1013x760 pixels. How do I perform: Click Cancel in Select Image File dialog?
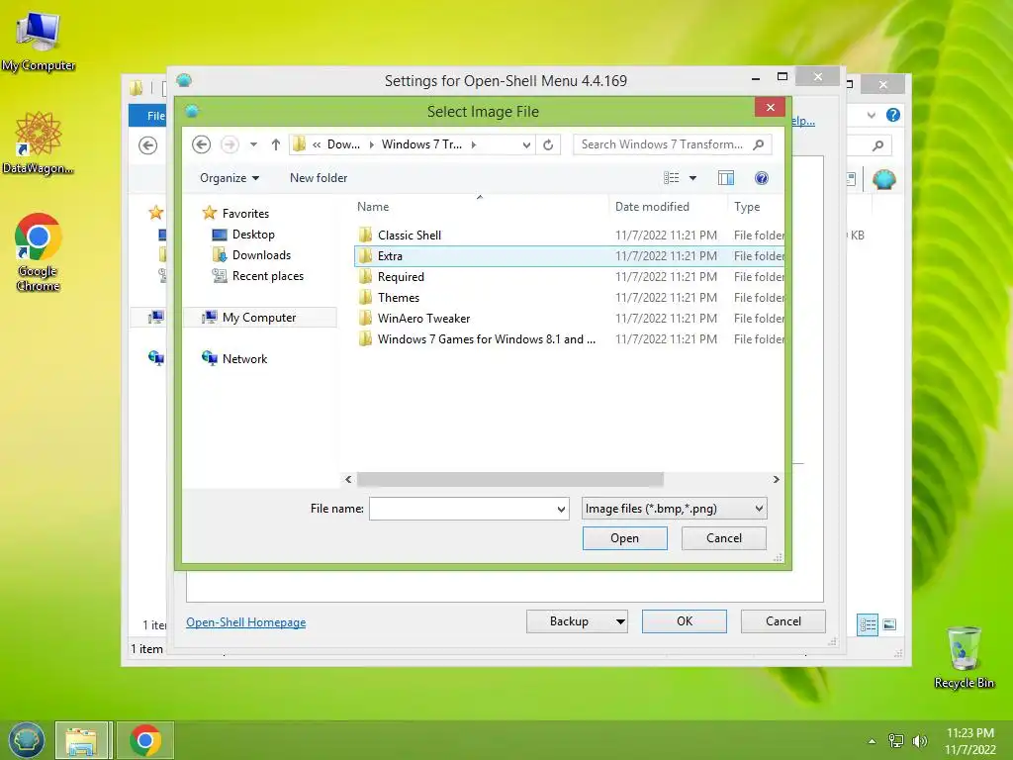(723, 538)
